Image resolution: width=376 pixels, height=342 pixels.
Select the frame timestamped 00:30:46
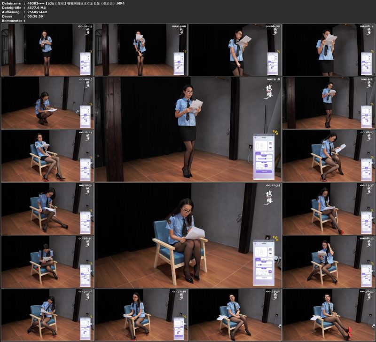47,314
